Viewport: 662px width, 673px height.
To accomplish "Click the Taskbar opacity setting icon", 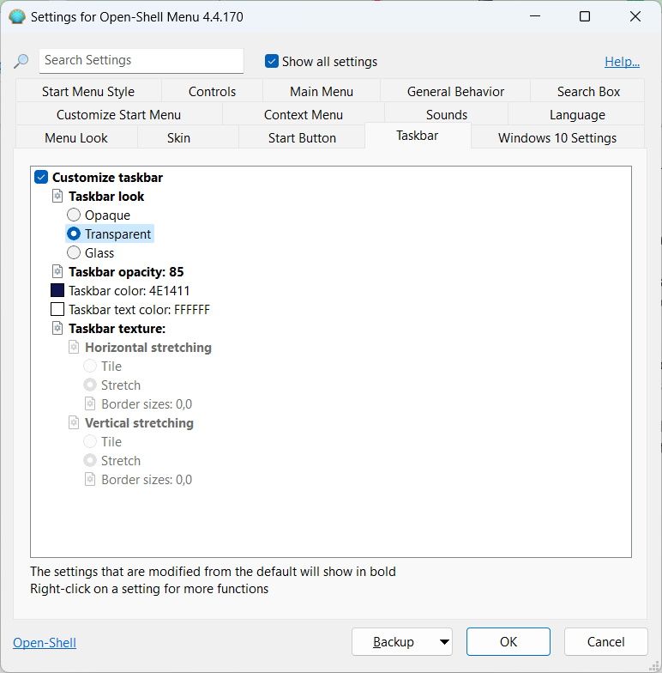I will 57,272.
